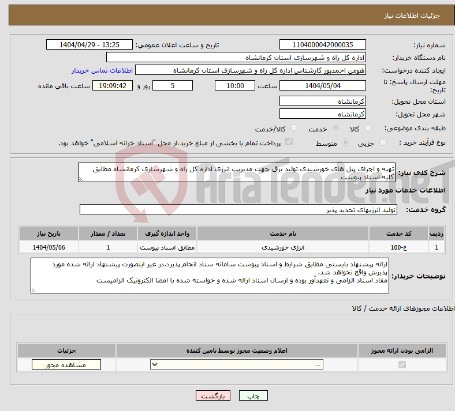Click the چاپ print button
This screenshot has width=455, height=411.
(253, 395)
